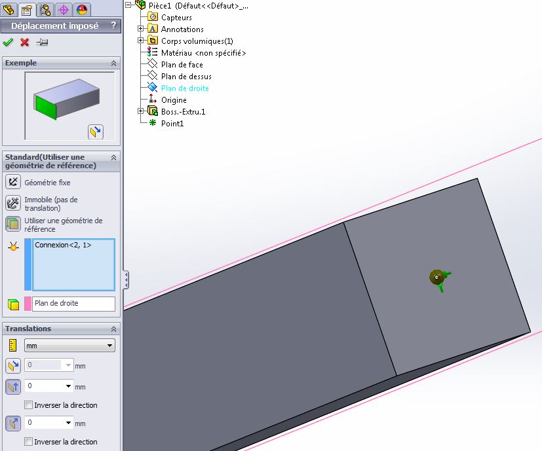Image resolution: width=542 pixels, height=451 pixels.
Task: Select Plan de dessus in the tree
Action: [186, 77]
